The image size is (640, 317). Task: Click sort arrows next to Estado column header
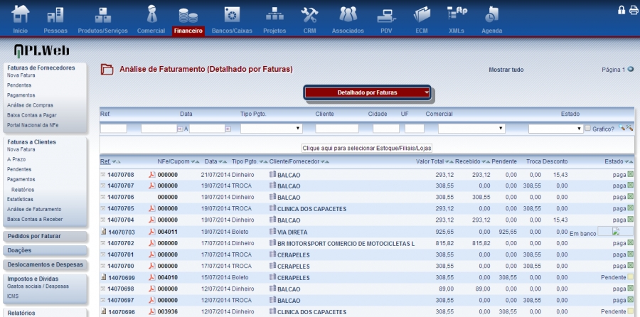click(629, 161)
